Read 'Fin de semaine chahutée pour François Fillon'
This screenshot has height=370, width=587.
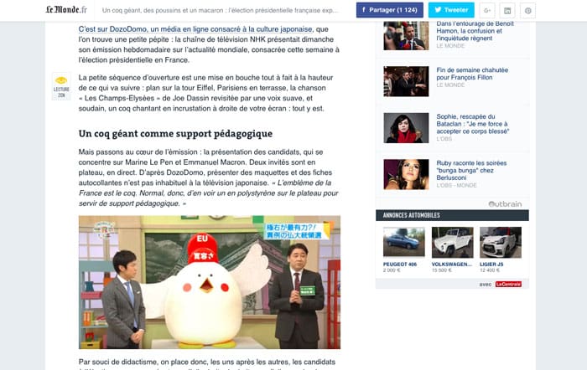472,74
